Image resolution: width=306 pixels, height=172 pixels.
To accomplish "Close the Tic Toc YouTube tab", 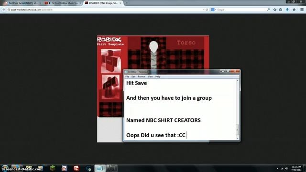I will click(x=80, y=3).
